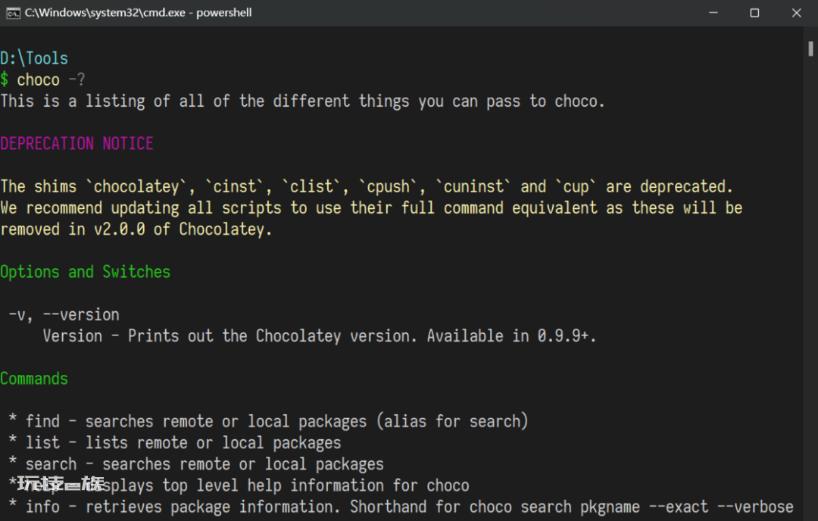Screen dimensions: 818x521
Task: Click the 'The shims `chocolatey`' line
Action: [367, 186]
